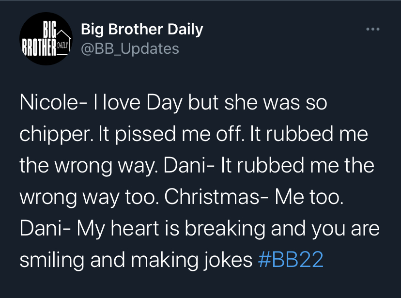
Task: Click the word chipper in the tweet text
Action: point(55,135)
